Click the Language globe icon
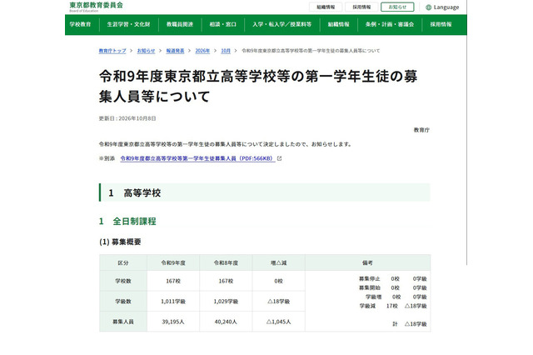Screen dimensions: 533x355 click(x=429, y=7)
